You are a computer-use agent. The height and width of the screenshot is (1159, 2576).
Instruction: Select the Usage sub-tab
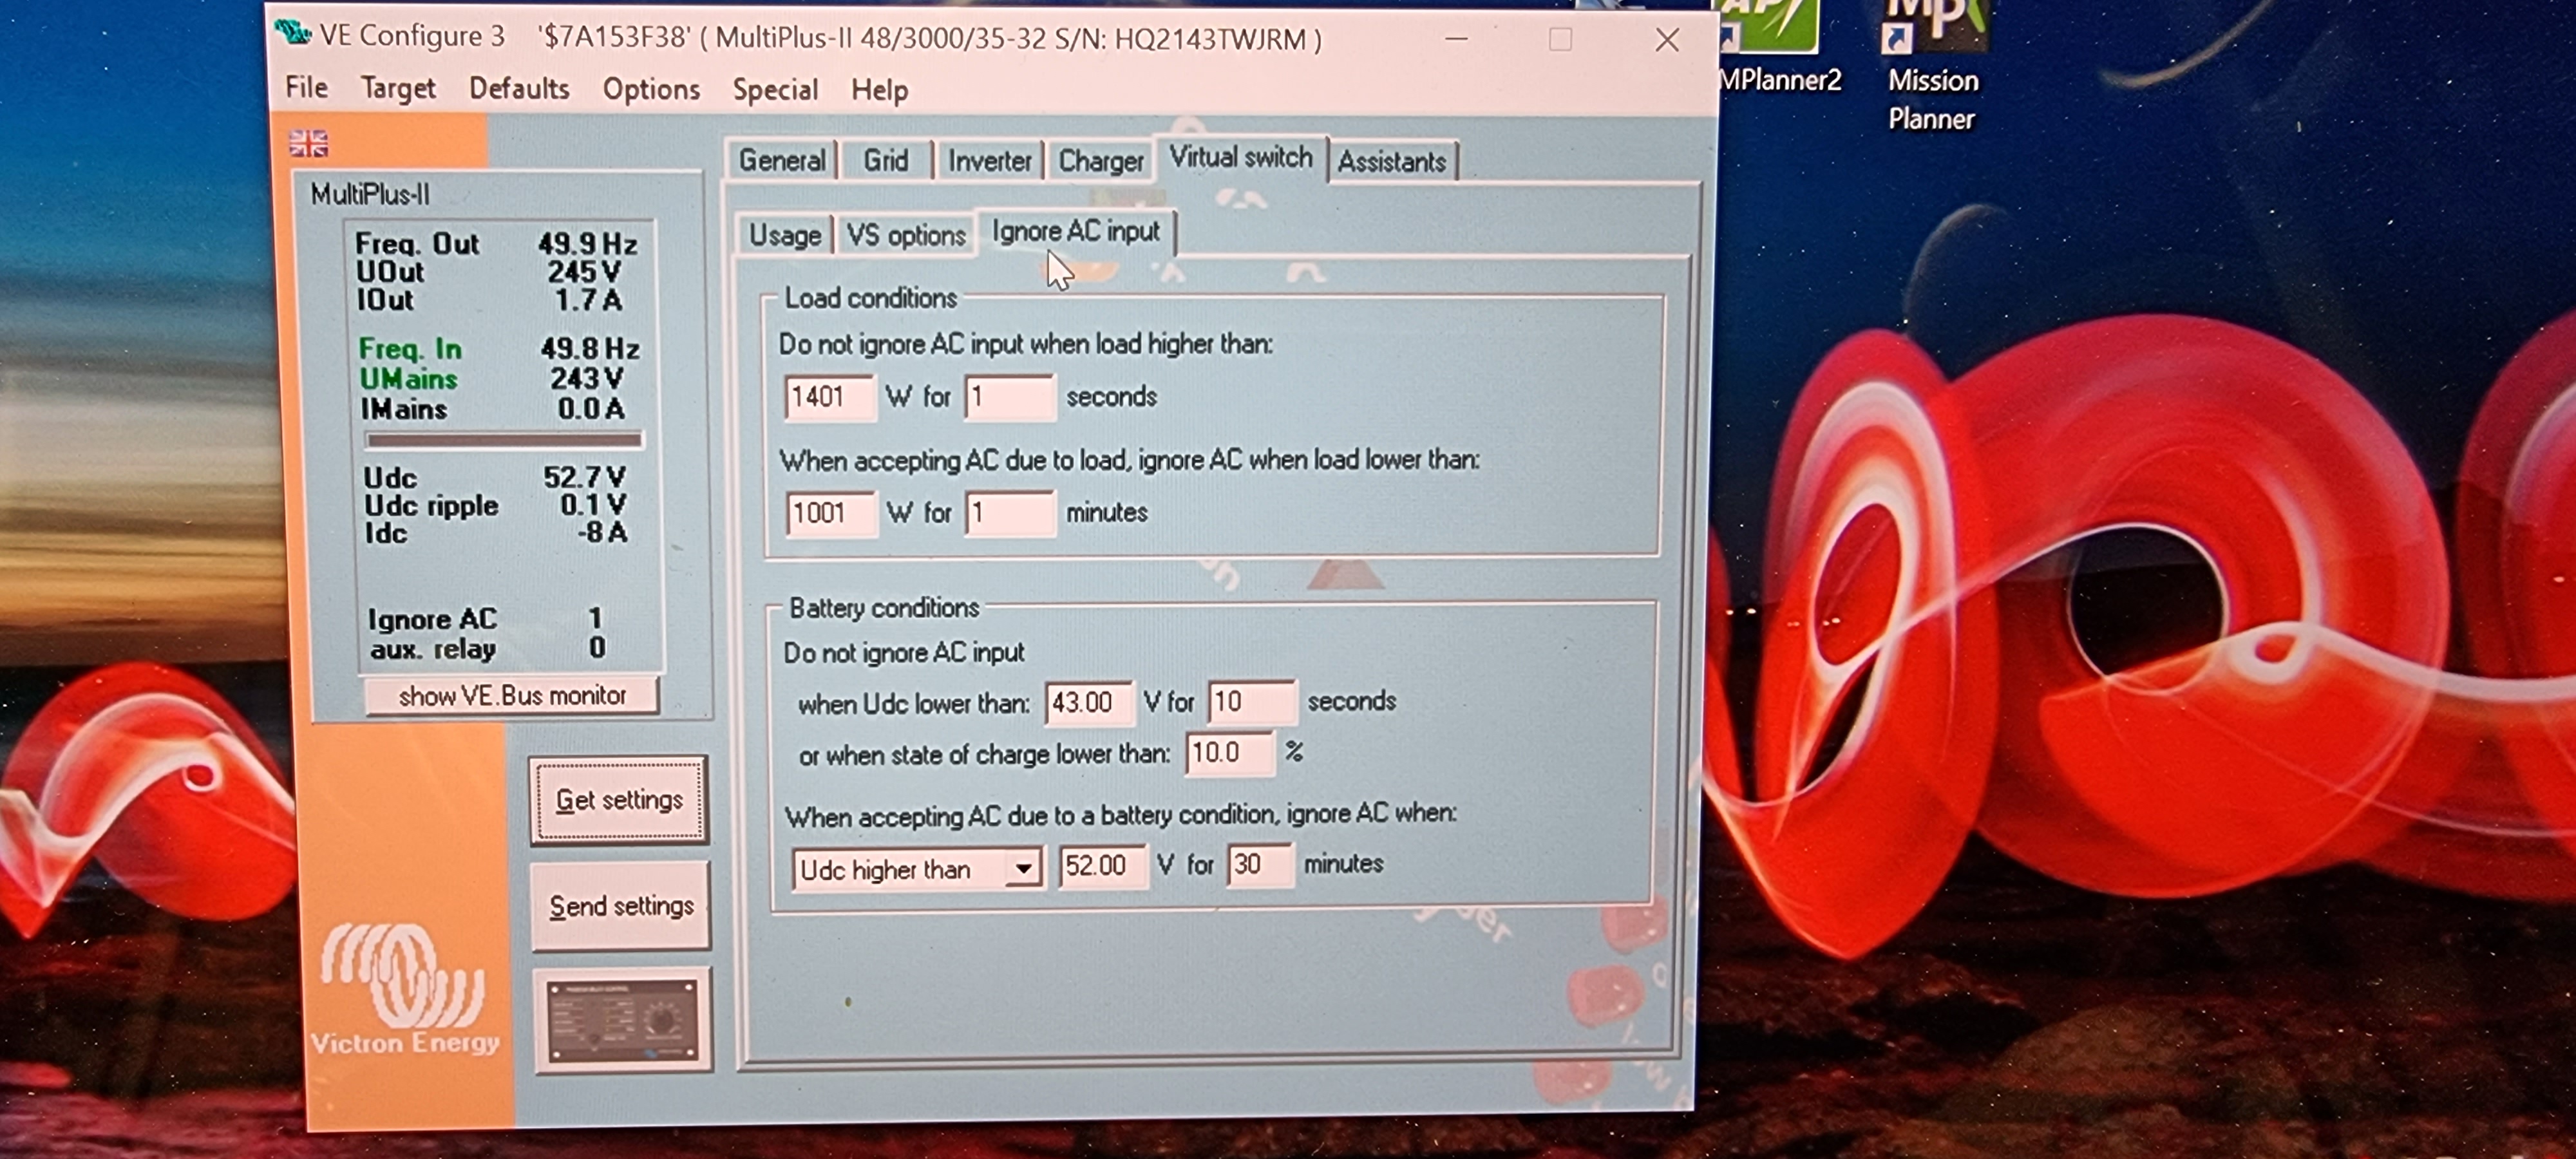point(784,236)
